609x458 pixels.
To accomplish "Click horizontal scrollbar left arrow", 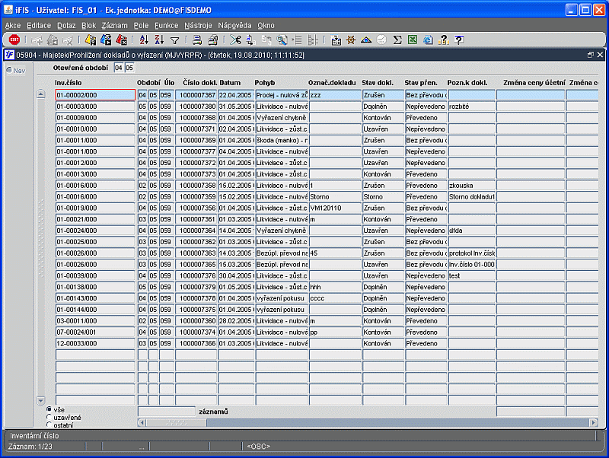I will 142,422.
